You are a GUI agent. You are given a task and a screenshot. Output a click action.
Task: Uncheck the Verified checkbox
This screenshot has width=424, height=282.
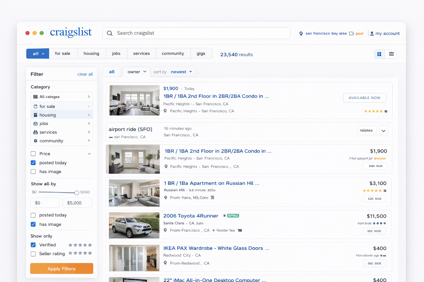point(33,245)
